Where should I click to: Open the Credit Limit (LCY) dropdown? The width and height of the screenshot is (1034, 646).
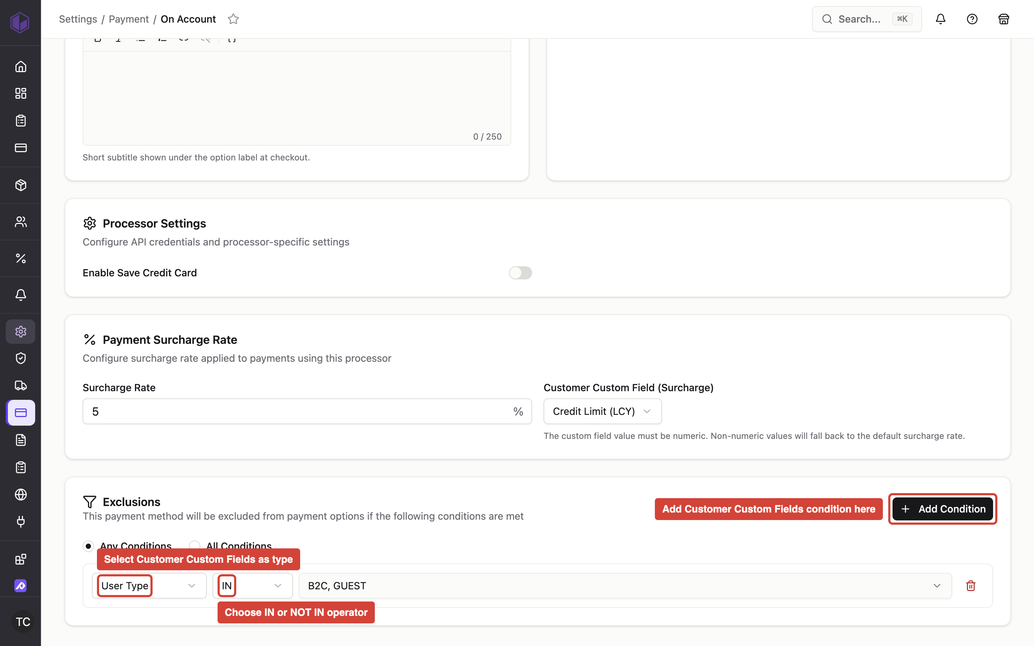pos(602,411)
